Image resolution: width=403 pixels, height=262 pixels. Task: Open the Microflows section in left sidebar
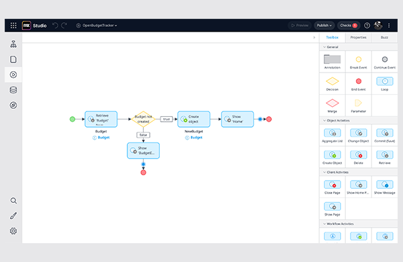coord(13,75)
